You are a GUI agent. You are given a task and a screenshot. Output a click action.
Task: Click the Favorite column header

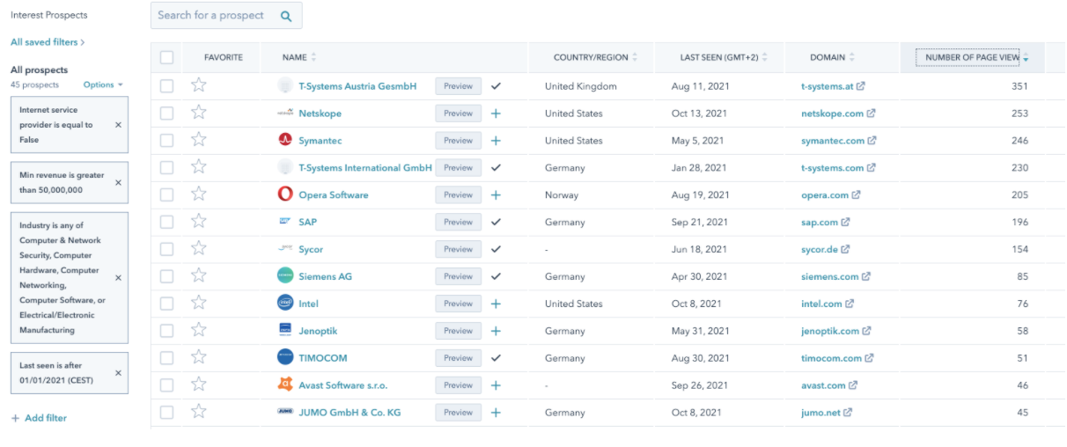224,57
